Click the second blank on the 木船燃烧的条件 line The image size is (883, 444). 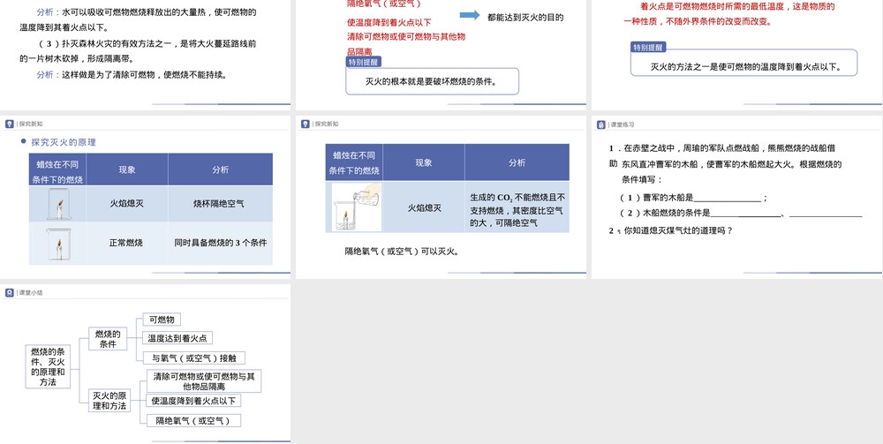[826, 213]
